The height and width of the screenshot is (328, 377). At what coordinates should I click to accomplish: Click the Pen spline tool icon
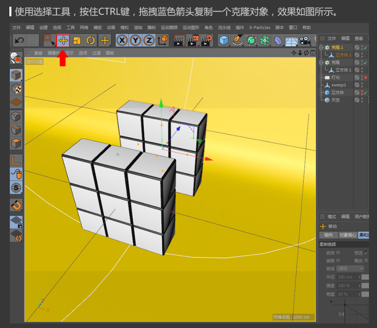click(x=238, y=41)
